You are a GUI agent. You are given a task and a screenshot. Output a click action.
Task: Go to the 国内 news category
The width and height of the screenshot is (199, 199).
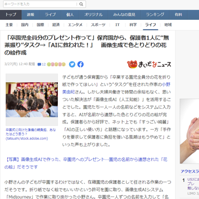tap(24, 25)
